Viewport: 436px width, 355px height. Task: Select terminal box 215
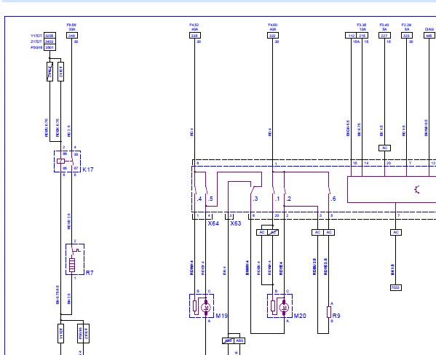tap(362, 36)
